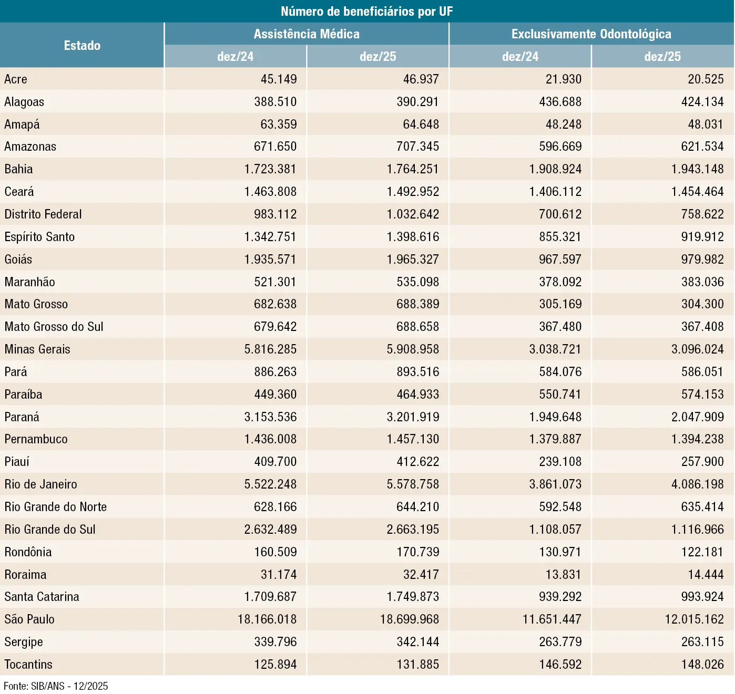Select dez/25 header under Assistência Médica

pyautogui.click(x=377, y=57)
